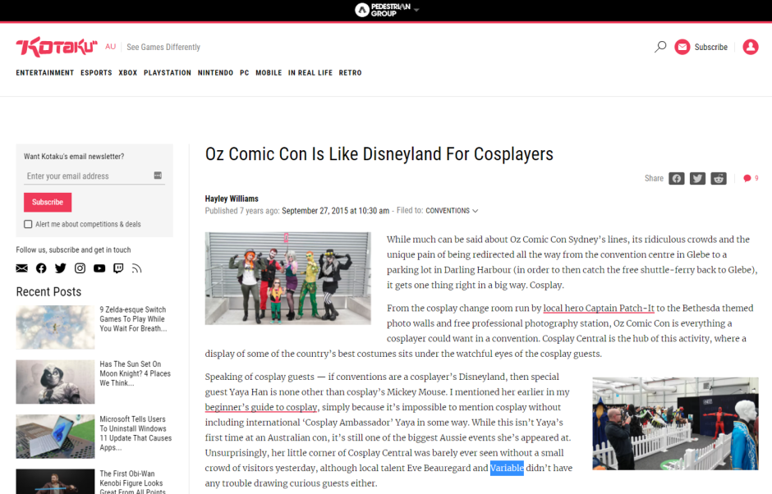
Task: Click the email address input field
Action: 87,176
